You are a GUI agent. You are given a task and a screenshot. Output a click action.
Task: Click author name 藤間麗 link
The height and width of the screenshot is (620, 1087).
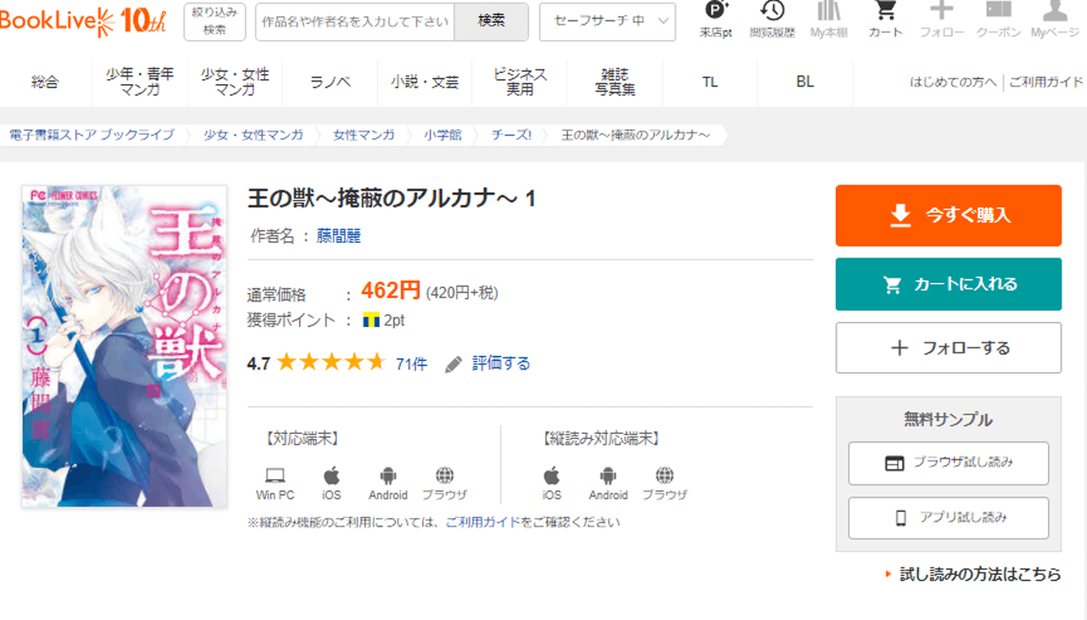tap(339, 236)
